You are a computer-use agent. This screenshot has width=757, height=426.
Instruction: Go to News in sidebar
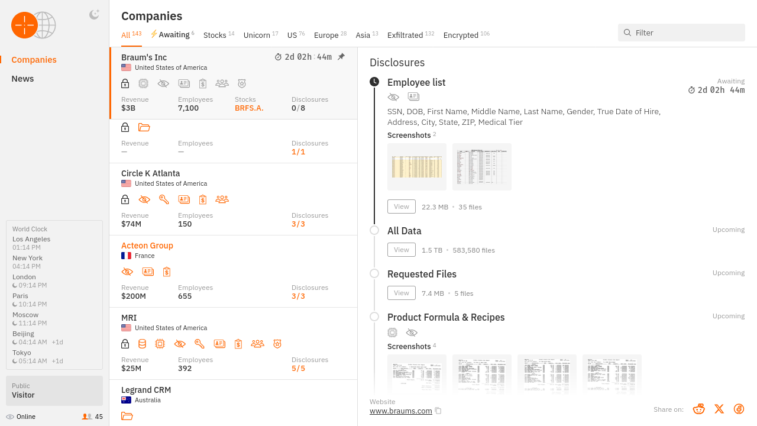22,79
